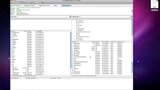The height and width of the screenshot is (90, 160).
Task: Click folder icon beside pbm in remote list
Action: pyautogui.click(x=73, y=60)
